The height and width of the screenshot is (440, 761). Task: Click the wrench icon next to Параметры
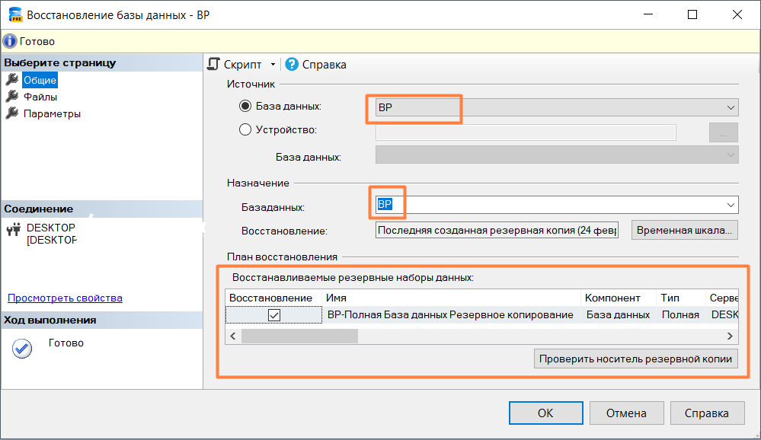[12, 113]
